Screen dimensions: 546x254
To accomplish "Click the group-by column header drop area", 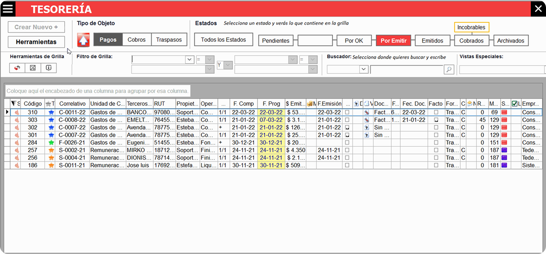I will click(98, 91).
